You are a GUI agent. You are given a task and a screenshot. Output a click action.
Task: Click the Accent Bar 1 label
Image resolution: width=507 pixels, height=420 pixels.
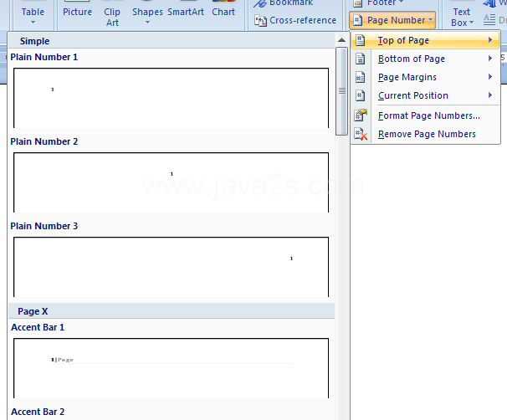[x=38, y=327]
